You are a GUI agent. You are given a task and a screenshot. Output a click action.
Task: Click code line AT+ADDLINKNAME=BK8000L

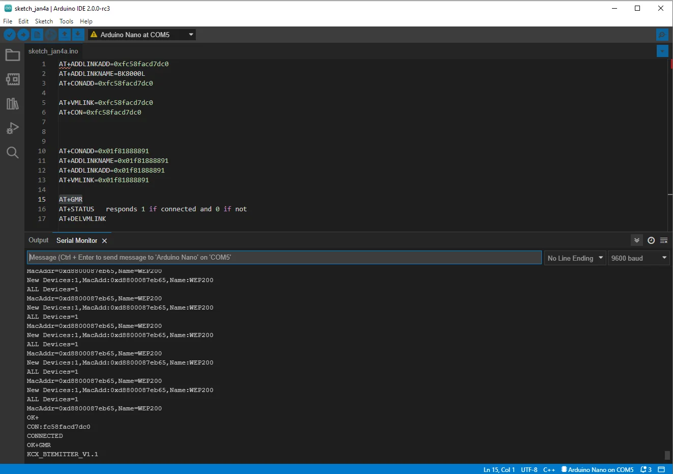coord(102,74)
